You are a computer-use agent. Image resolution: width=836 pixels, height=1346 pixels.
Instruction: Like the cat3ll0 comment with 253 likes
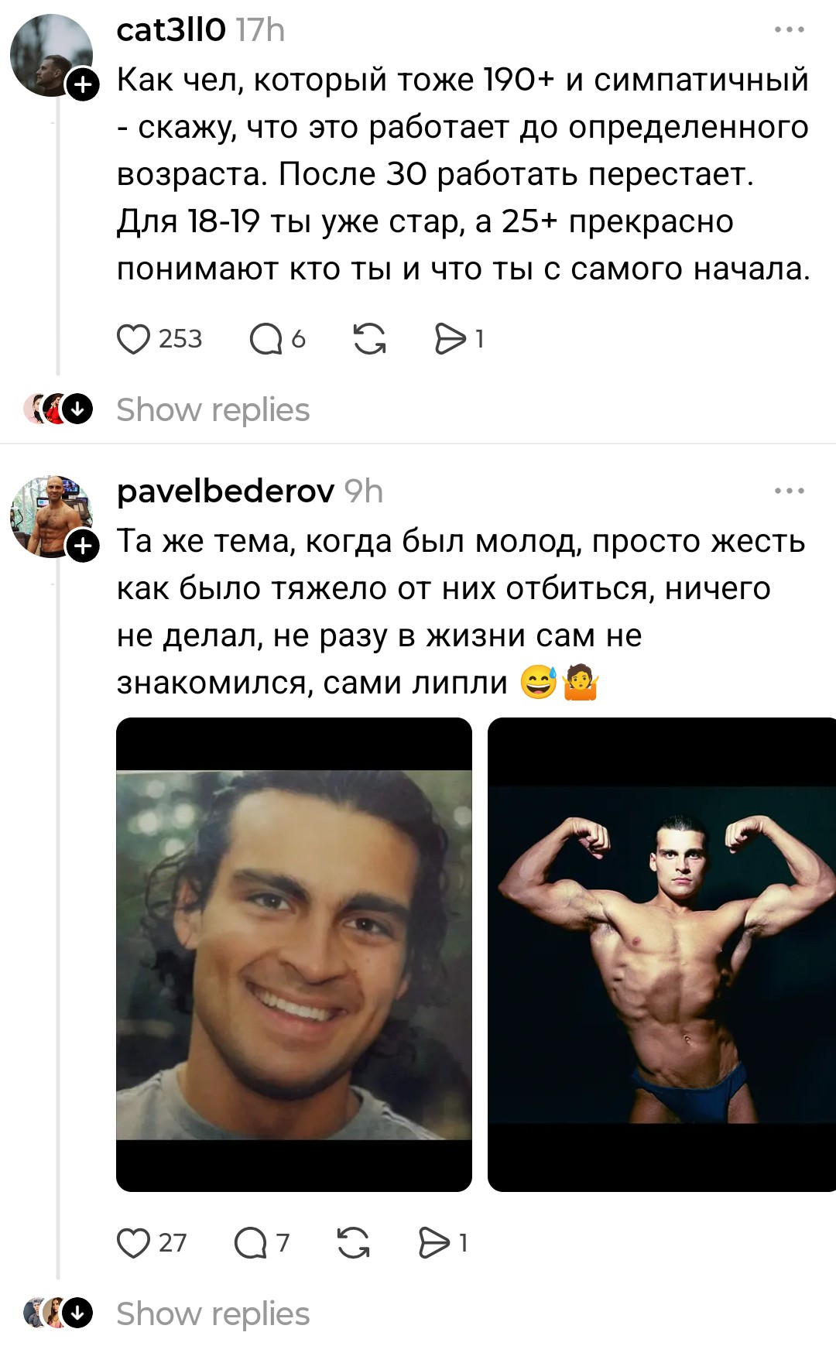point(133,339)
